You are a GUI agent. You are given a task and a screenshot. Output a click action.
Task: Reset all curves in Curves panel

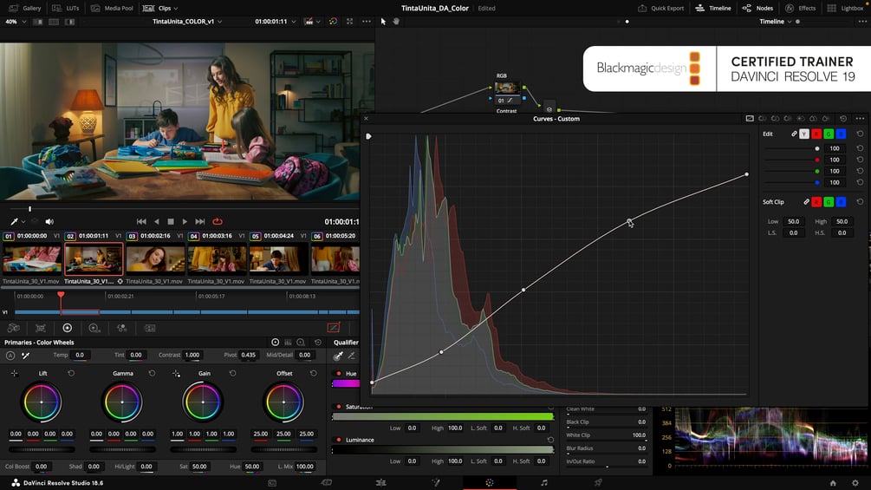[x=843, y=118]
